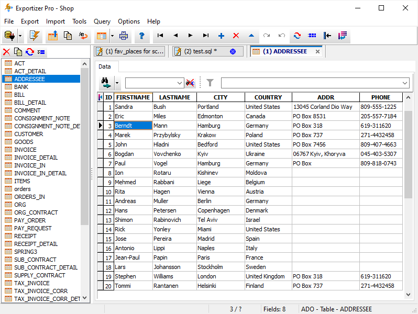Viewport: 418px width, 314px height.
Task: Delete the record using the red X toolbar icon
Action: tap(236, 36)
